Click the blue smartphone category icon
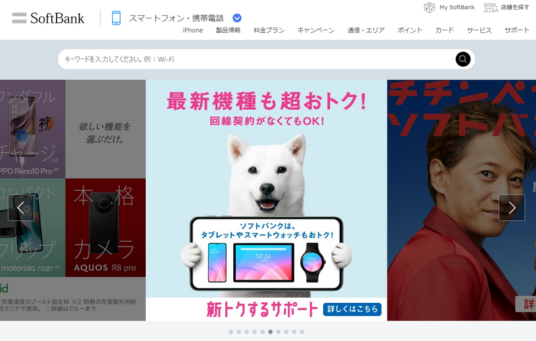This screenshot has width=536, height=341. [x=116, y=18]
